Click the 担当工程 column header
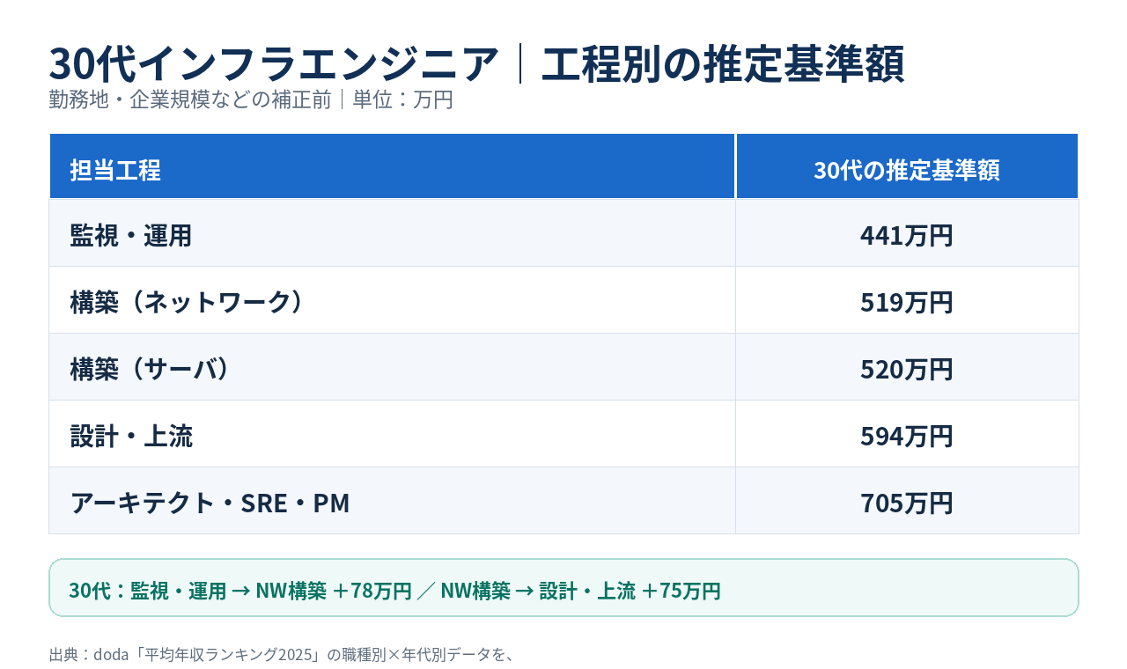 [x=392, y=166]
